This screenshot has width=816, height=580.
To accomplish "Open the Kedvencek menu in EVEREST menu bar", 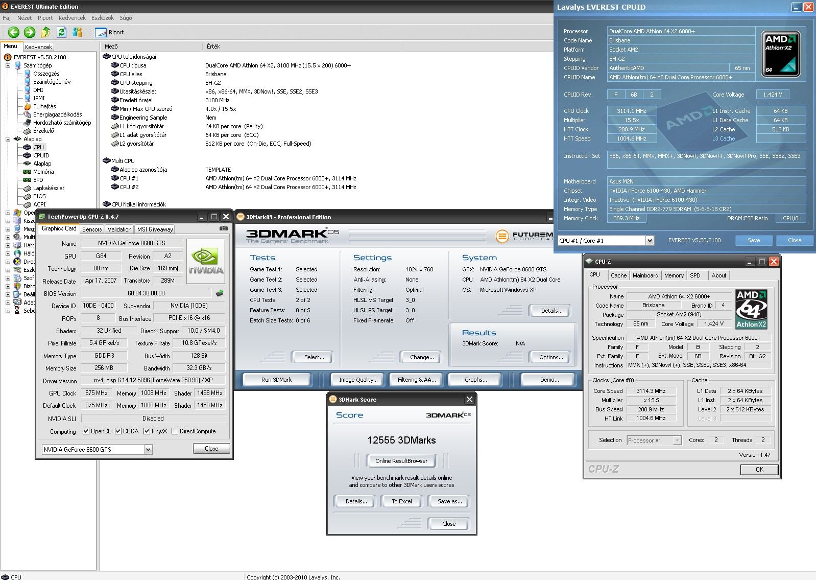I will pyautogui.click(x=72, y=18).
